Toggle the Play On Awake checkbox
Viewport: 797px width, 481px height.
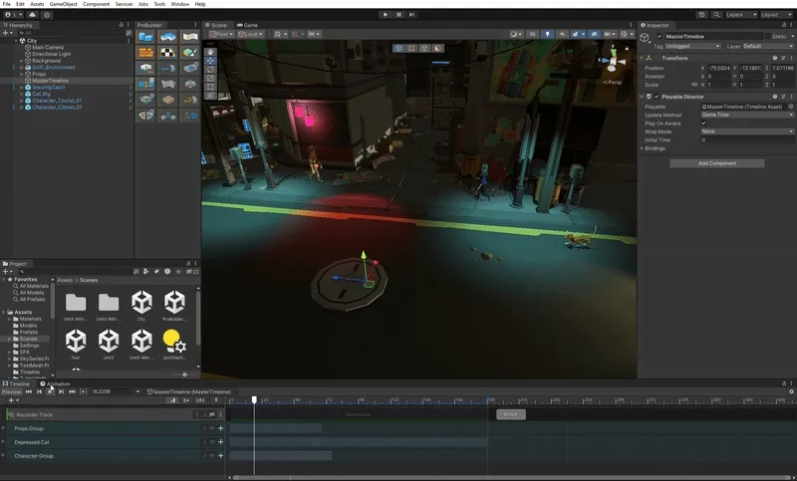[x=703, y=122]
